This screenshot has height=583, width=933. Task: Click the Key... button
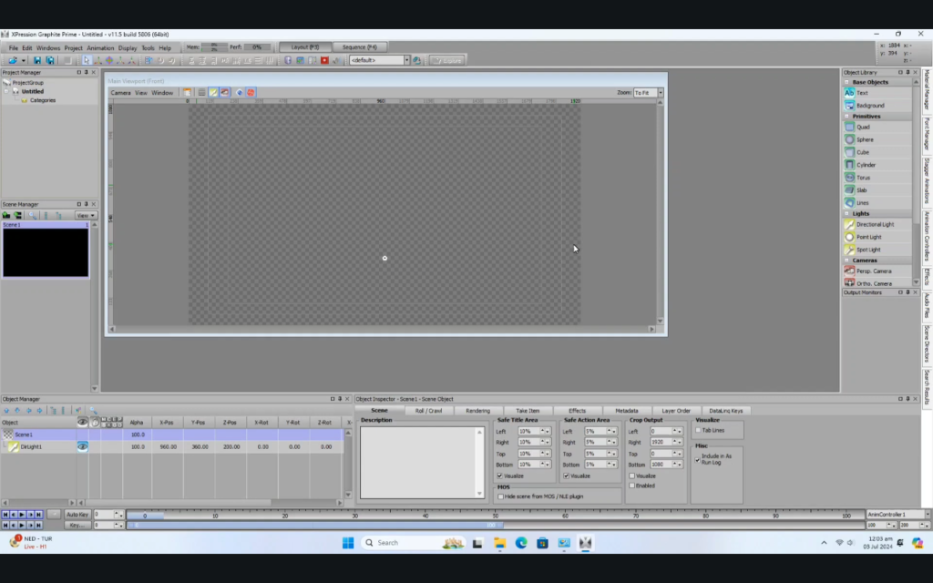[x=77, y=526]
